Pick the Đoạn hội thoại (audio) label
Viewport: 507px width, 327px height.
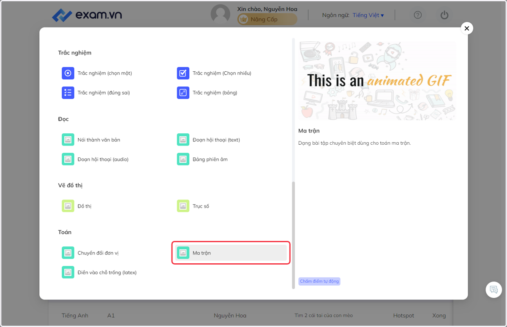pyautogui.click(x=103, y=159)
